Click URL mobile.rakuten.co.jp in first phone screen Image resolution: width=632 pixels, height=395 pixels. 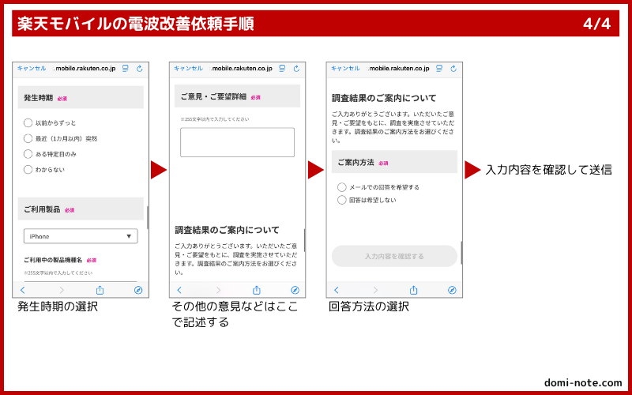click(x=85, y=69)
